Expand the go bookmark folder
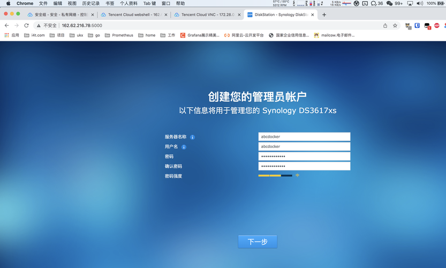 click(94, 35)
